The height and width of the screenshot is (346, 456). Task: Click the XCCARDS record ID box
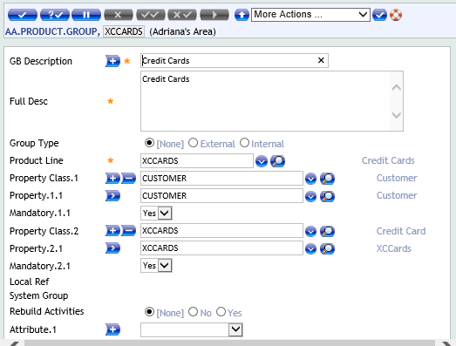[x=124, y=31]
